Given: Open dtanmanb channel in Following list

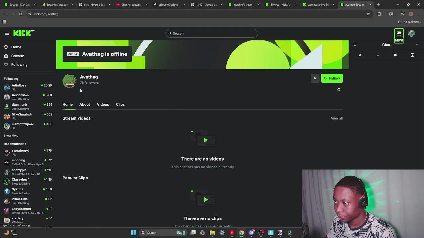Looking at the screenshot, I should (x=28, y=106).
